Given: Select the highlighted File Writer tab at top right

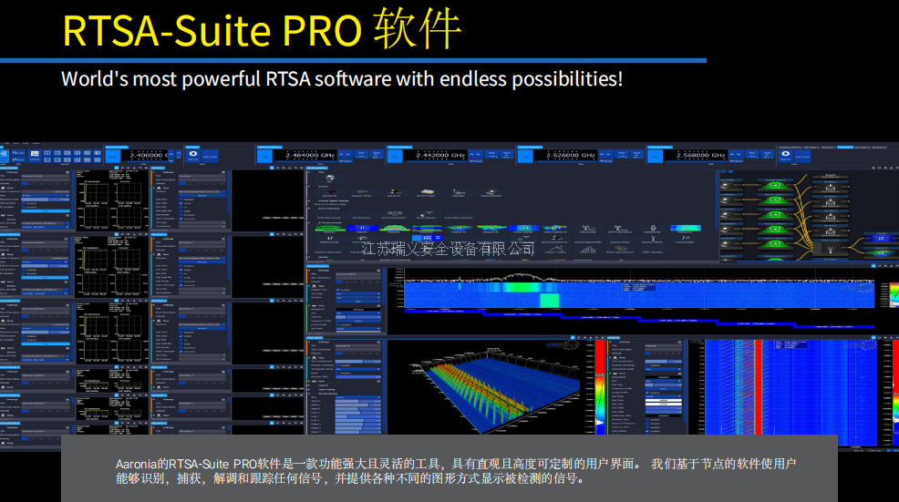Looking at the screenshot, I should [845, 148].
